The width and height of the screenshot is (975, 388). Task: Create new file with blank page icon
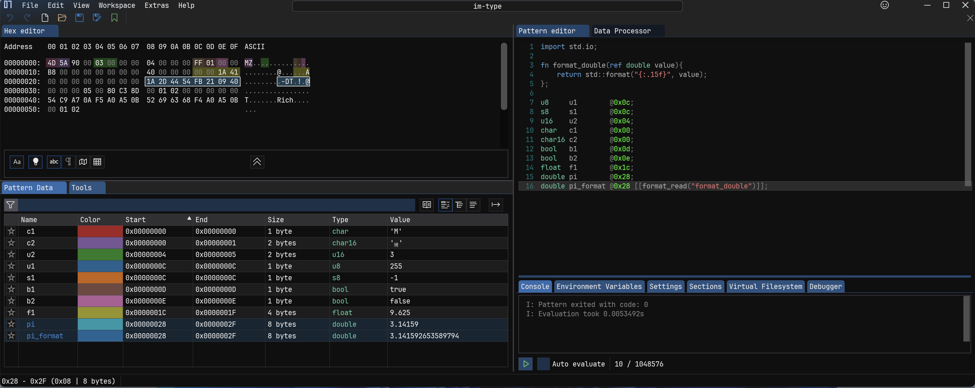point(45,18)
